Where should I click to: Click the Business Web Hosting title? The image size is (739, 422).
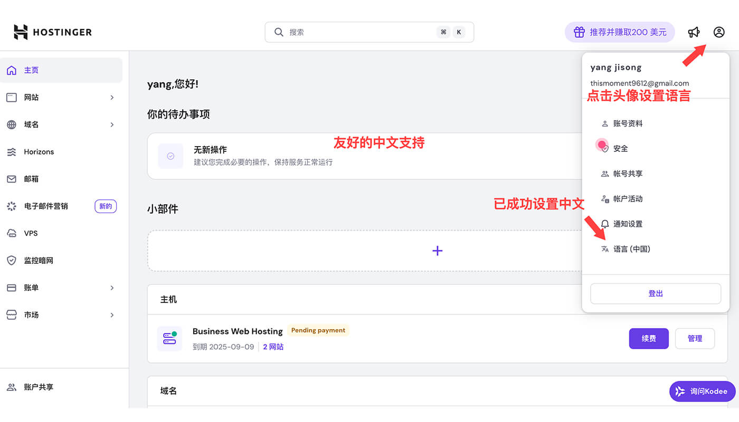(x=238, y=331)
